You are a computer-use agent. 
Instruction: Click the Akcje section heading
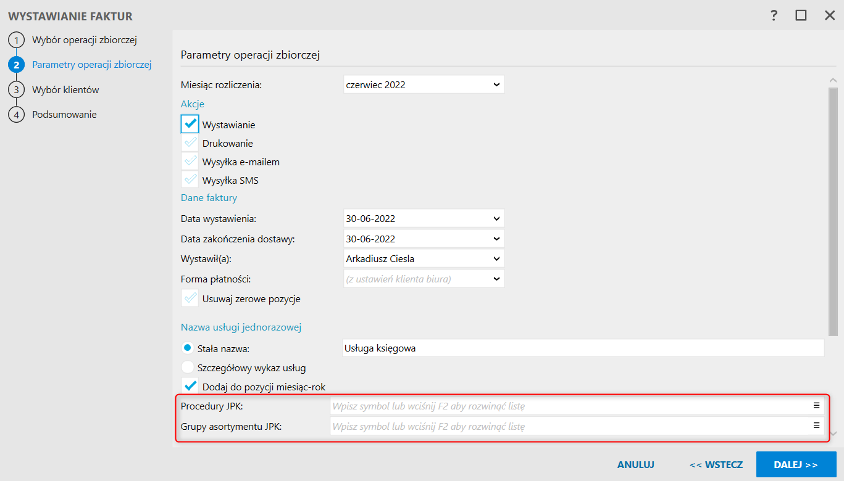193,104
